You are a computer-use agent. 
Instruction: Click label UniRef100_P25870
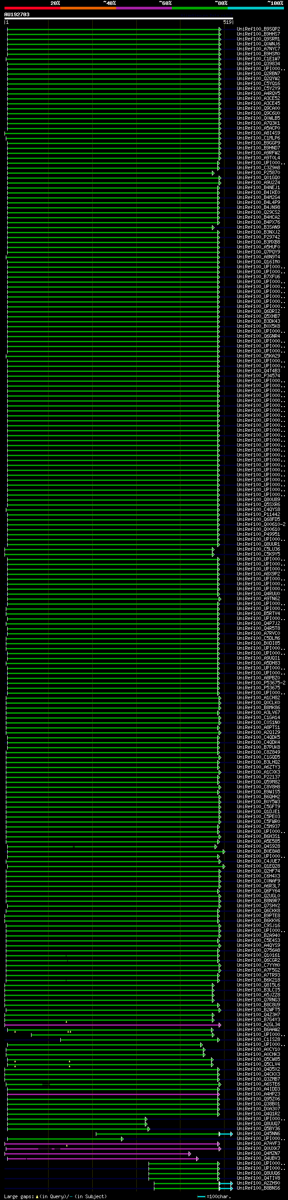coord(258,173)
